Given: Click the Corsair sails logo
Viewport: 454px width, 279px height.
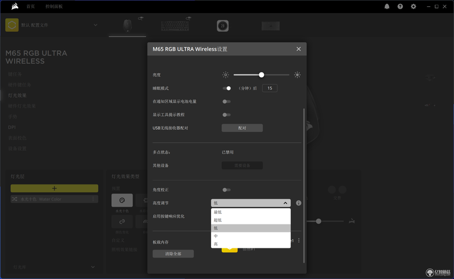Looking at the screenshot, I should 15,6.
